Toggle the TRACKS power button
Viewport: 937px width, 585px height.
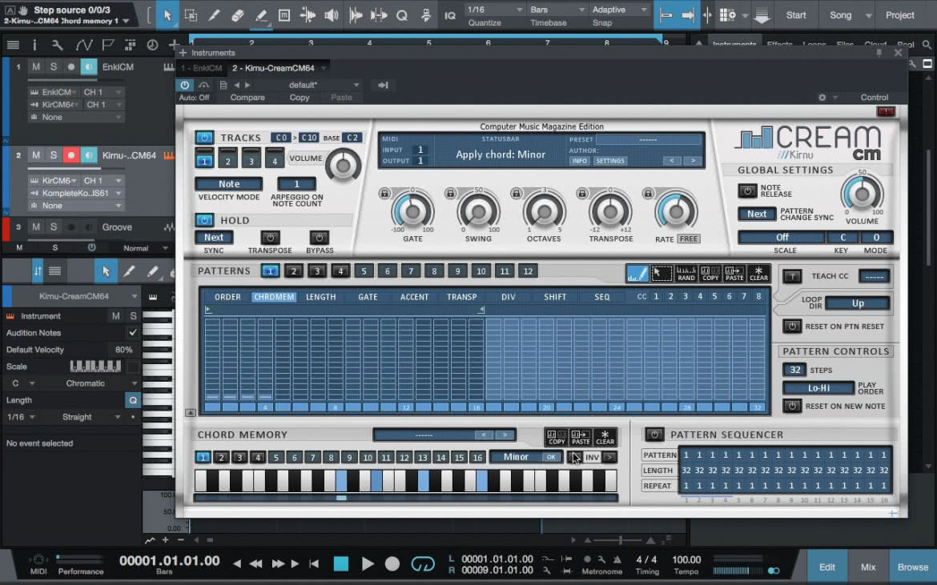pyautogui.click(x=204, y=138)
